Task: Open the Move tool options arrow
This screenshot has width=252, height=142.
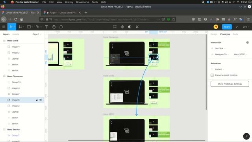Action: pos(15,27)
